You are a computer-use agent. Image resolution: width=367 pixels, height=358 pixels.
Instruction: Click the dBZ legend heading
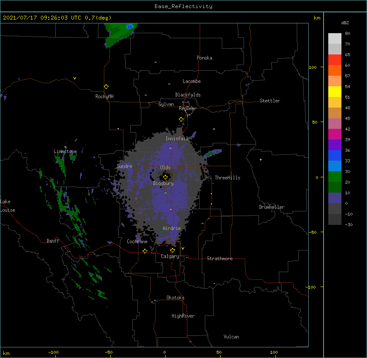tap(345, 23)
